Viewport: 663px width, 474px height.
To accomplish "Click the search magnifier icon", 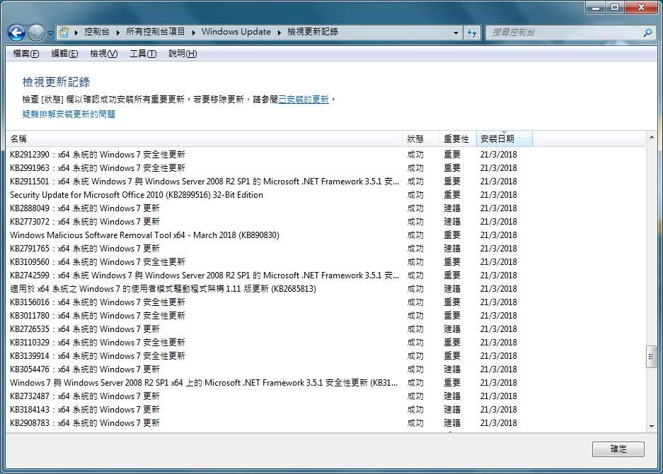I will [x=647, y=32].
